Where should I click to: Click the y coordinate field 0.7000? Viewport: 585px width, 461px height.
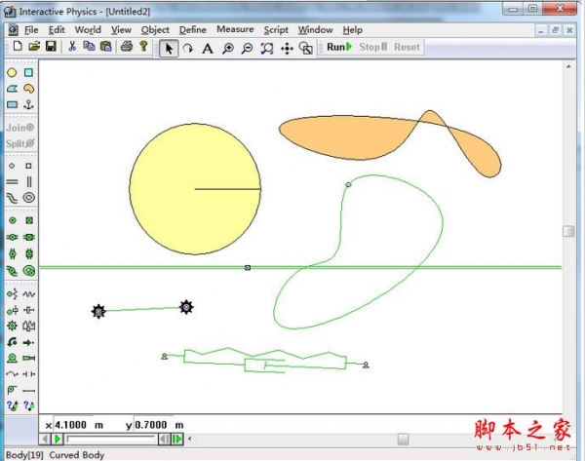click(153, 425)
